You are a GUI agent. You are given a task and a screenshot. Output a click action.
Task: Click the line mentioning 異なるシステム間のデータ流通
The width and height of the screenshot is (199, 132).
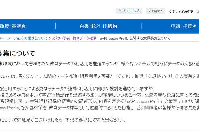point(99,76)
